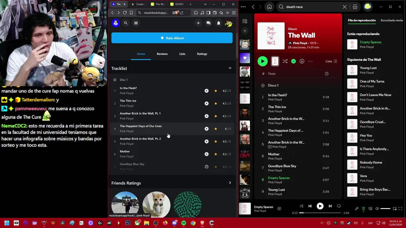Open Musicboard search icon

point(126,23)
